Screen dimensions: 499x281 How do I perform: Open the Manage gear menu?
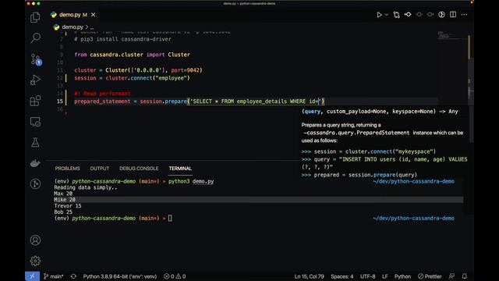pos(35,261)
